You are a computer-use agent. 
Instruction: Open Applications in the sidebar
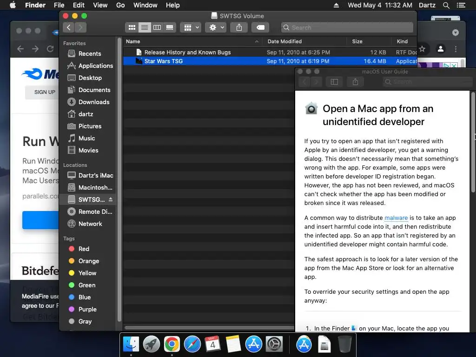90,66
